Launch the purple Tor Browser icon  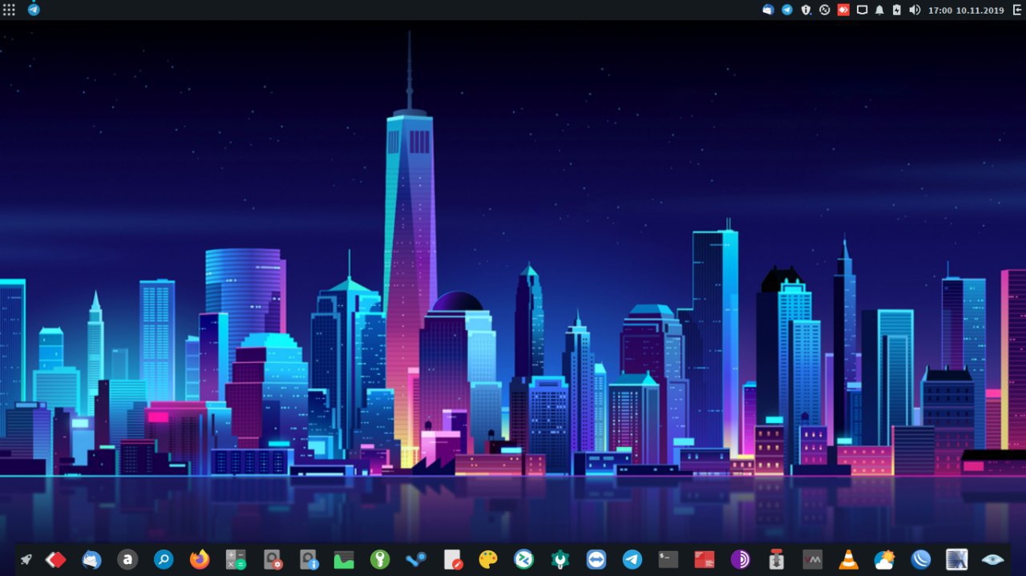coord(741,559)
